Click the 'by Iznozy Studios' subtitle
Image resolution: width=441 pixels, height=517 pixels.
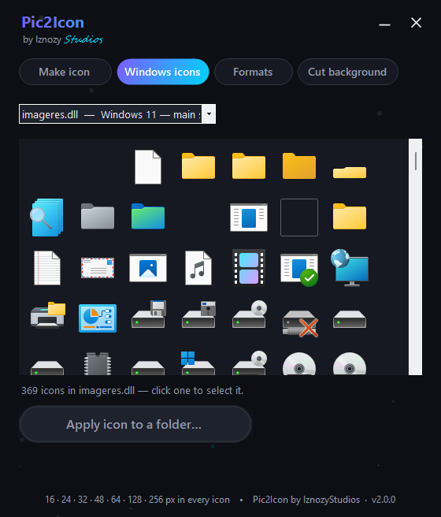click(x=62, y=39)
